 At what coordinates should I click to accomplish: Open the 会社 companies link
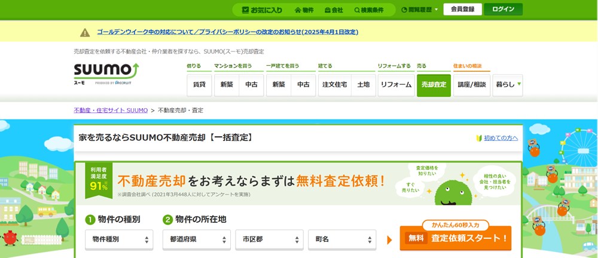pos(334,10)
